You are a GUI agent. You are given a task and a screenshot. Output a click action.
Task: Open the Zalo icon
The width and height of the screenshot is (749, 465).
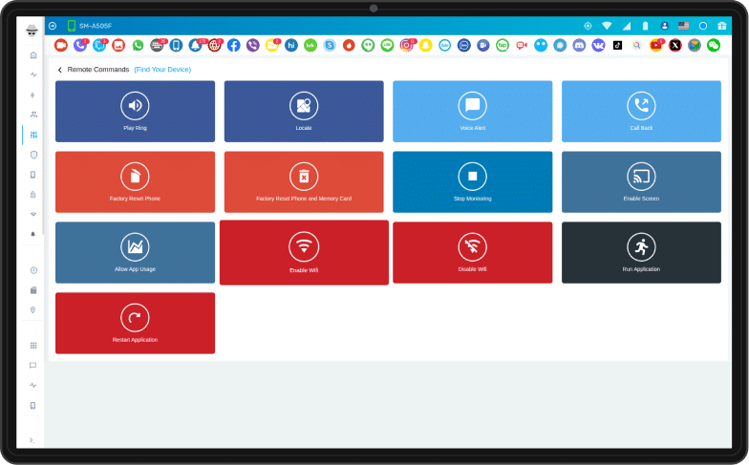(x=445, y=46)
